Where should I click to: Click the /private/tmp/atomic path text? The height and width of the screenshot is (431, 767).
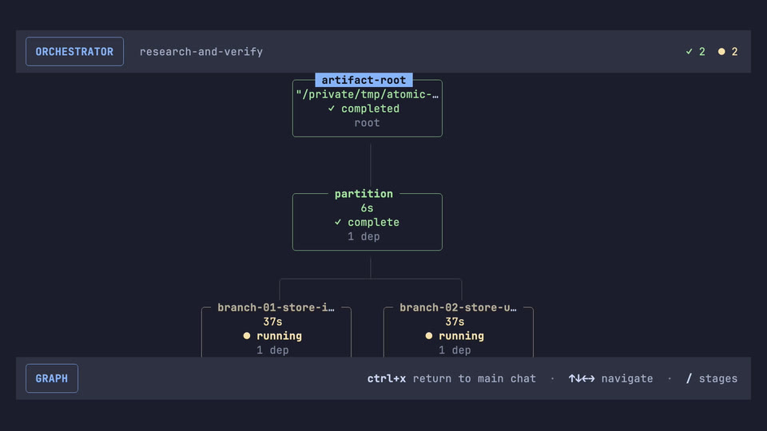click(368, 94)
